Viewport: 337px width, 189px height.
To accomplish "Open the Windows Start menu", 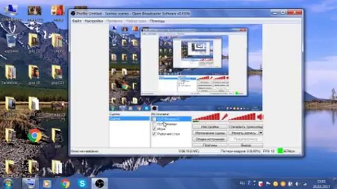I will coord(8,184).
